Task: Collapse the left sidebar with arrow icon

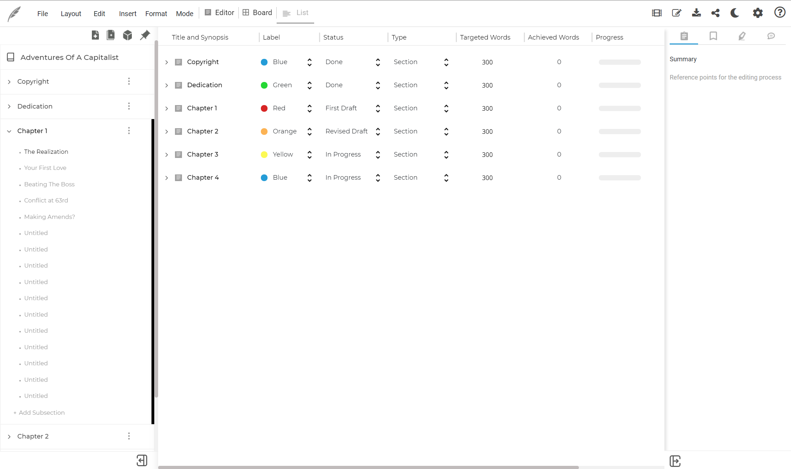Action: [x=142, y=460]
